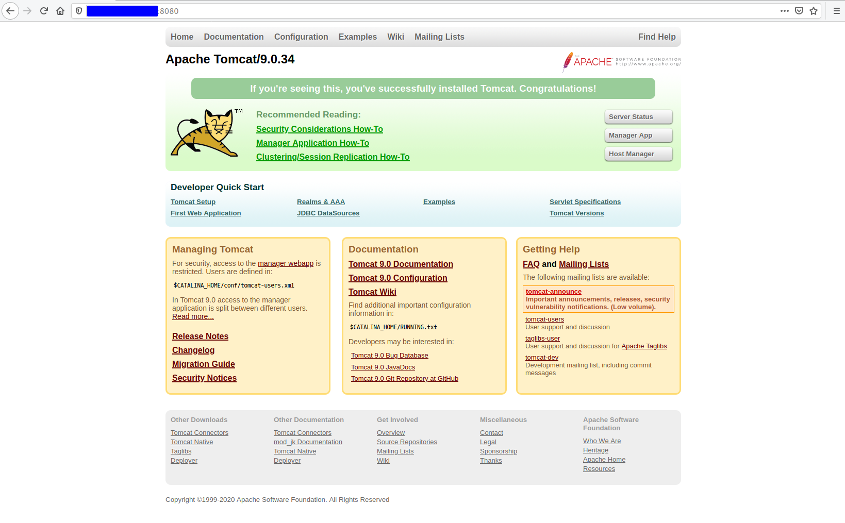Open the Tomcat 9.0 JavaDocs link

click(x=383, y=367)
